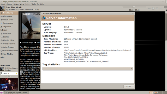Viewport: 167px width, 94px height.
Task: Expand the Misc. section in the sidebar
Action: 3,57
